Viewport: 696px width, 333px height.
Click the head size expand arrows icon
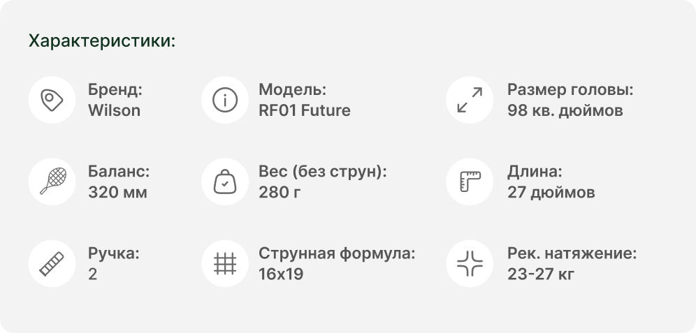(469, 101)
